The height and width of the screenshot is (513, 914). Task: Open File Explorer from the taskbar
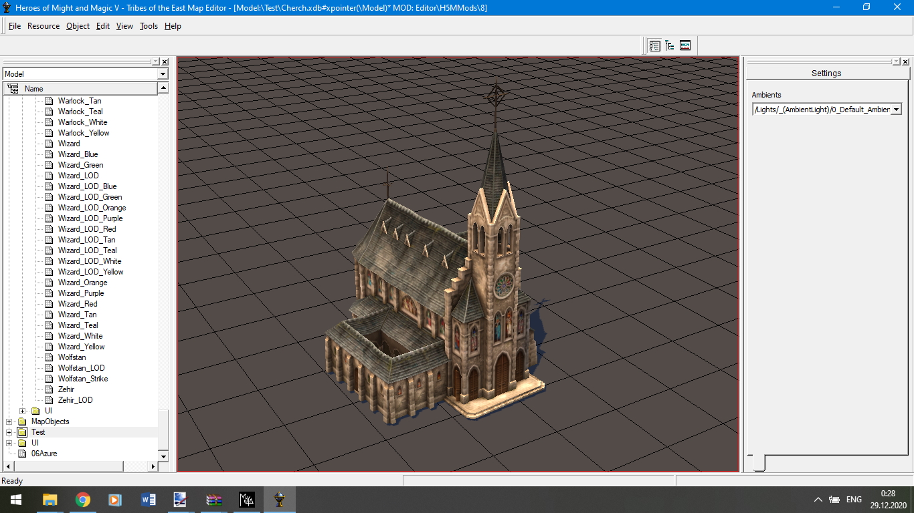50,500
